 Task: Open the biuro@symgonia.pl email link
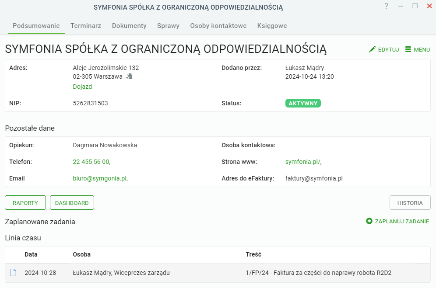point(100,179)
